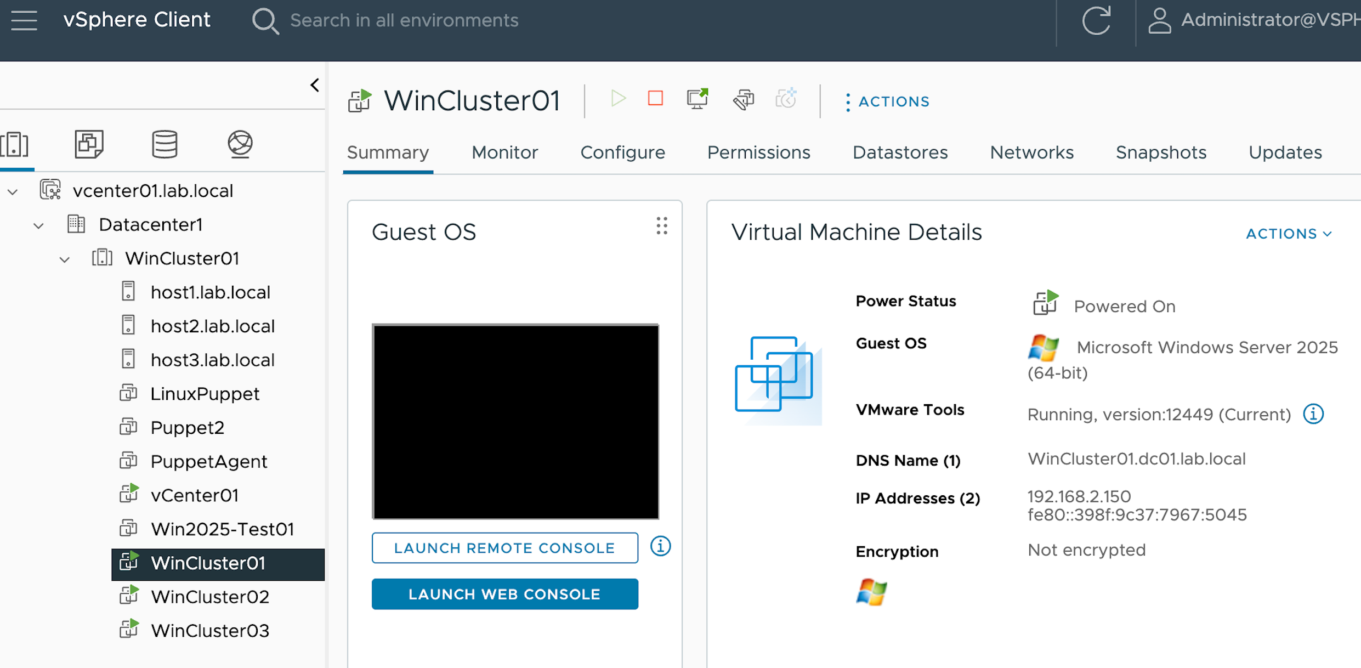Open the VM ACTIONS menu in header

click(887, 101)
